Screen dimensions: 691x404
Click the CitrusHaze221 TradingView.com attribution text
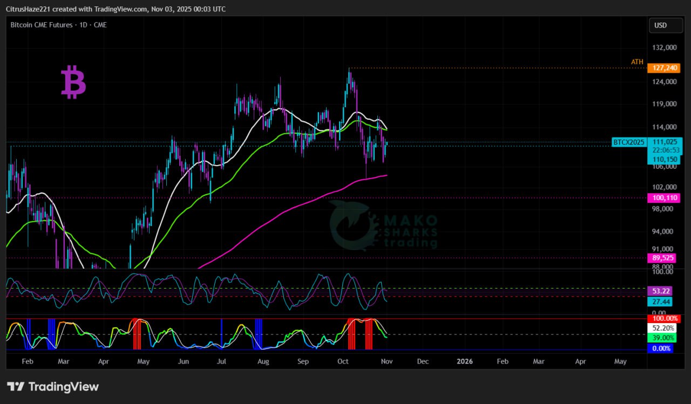pyautogui.click(x=116, y=9)
